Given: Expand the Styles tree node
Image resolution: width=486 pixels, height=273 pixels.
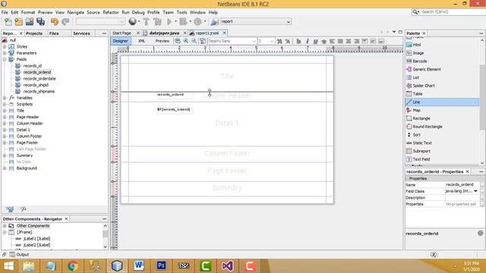Looking at the screenshot, I should coord(5,47).
